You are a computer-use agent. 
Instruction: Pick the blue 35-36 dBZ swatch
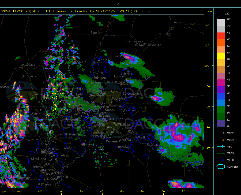pyautogui.click(x=221, y=96)
